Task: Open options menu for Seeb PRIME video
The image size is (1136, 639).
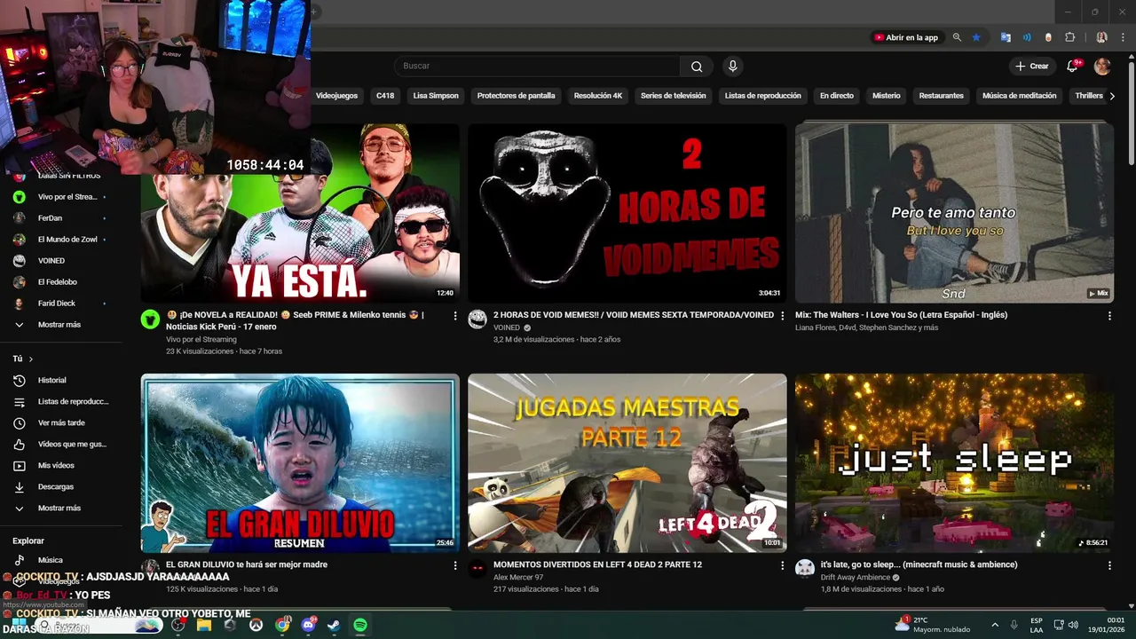Action: point(455,316)
